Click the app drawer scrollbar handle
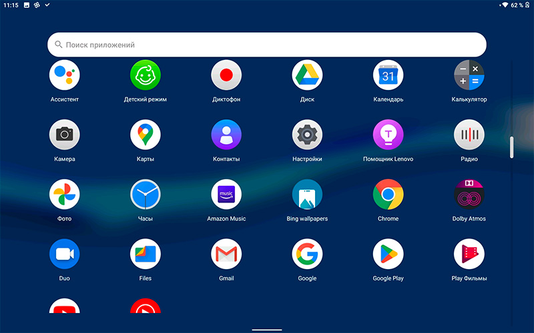Viewport: 534px width, 333px height. tap(512, 147)
